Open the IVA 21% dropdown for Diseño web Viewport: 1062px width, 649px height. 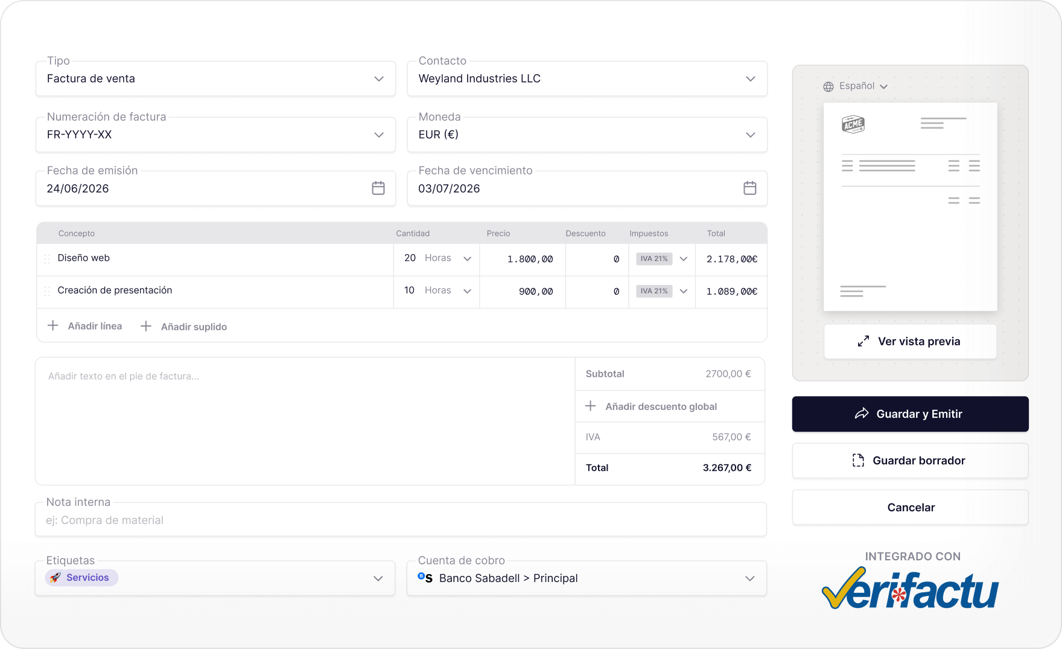click(x=662, y=259)
